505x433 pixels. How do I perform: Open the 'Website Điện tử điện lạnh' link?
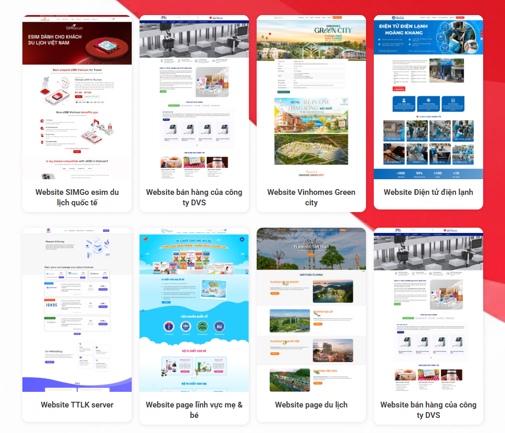428,192
